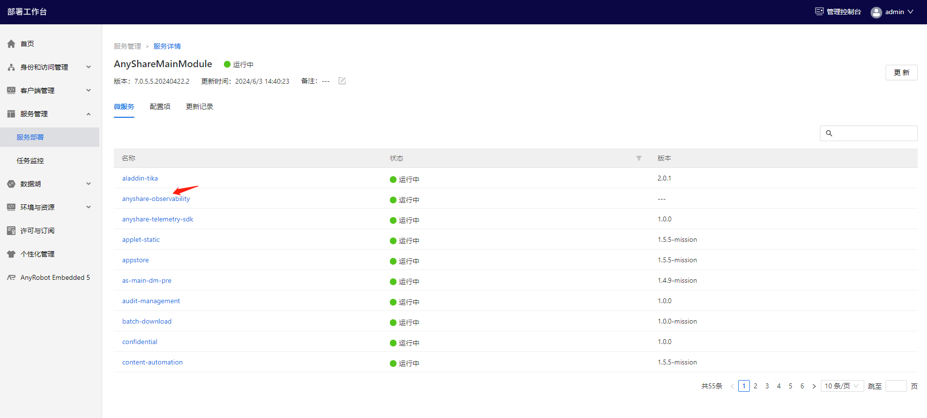
Task: Open the applet-static microservice link
Action: pyautogui.click(x=141, y=239)
